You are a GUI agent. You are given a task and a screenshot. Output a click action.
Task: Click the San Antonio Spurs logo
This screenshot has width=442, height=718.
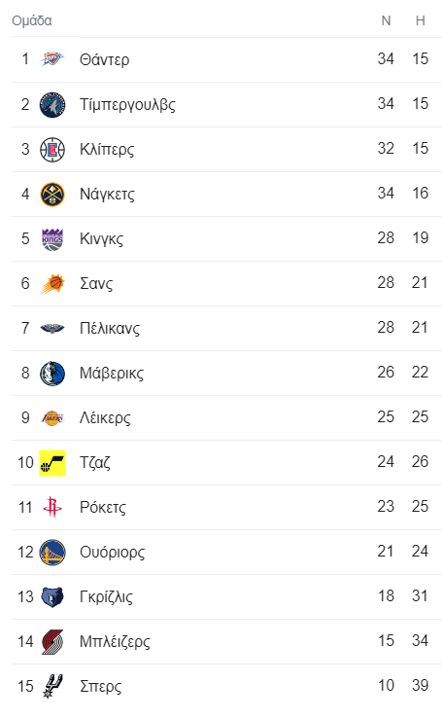(x=52, y=686)
